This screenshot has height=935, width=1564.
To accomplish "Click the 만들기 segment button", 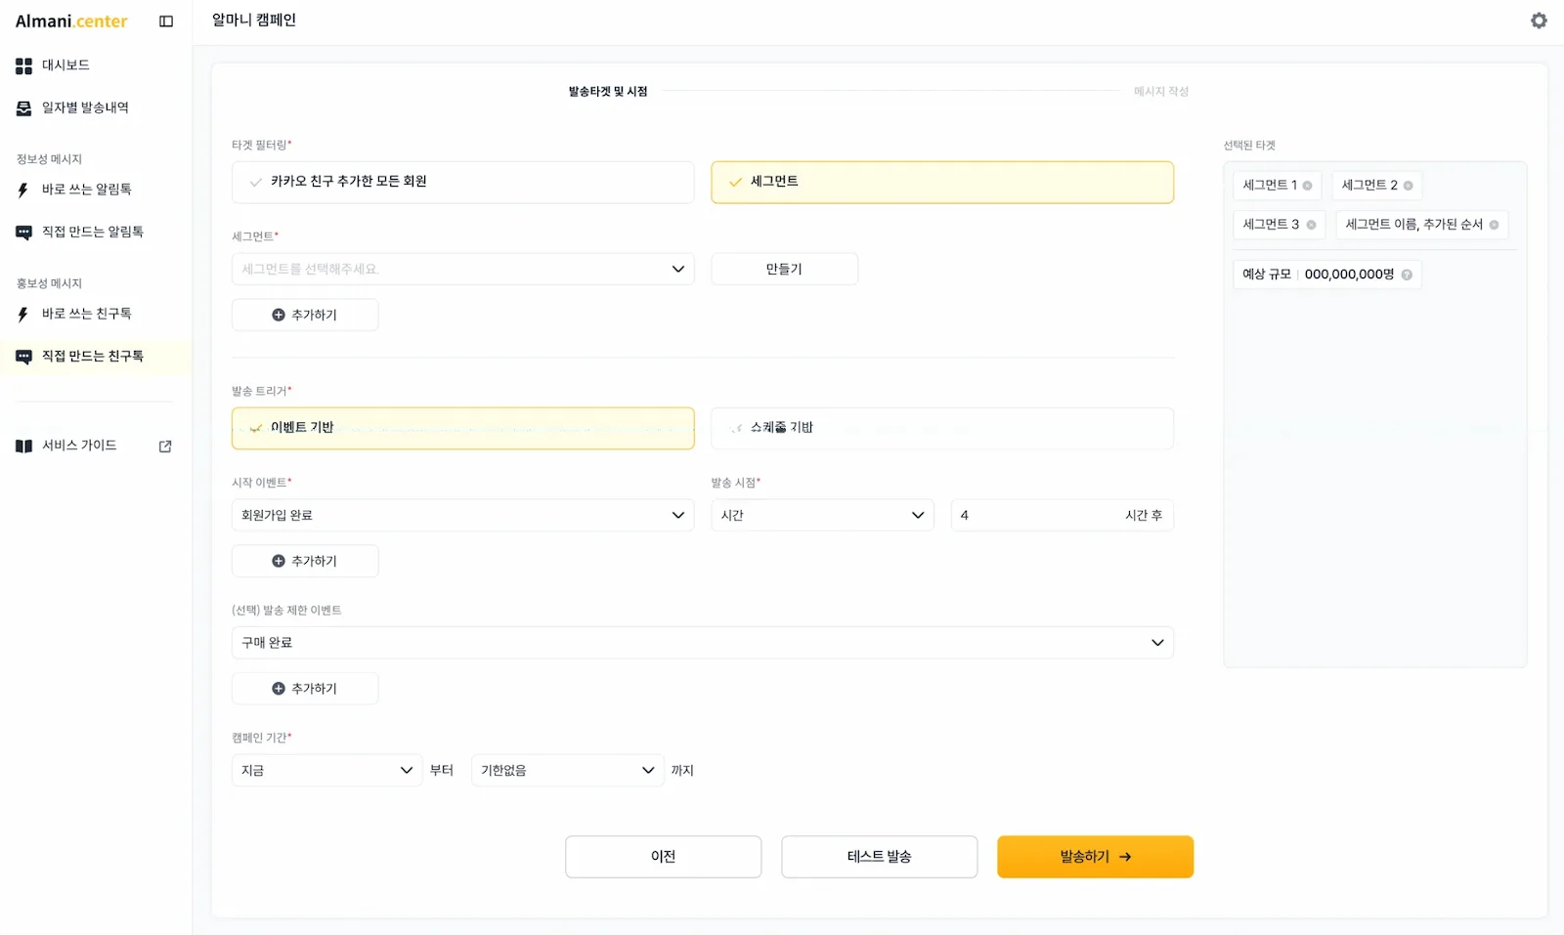I will 784,269.
